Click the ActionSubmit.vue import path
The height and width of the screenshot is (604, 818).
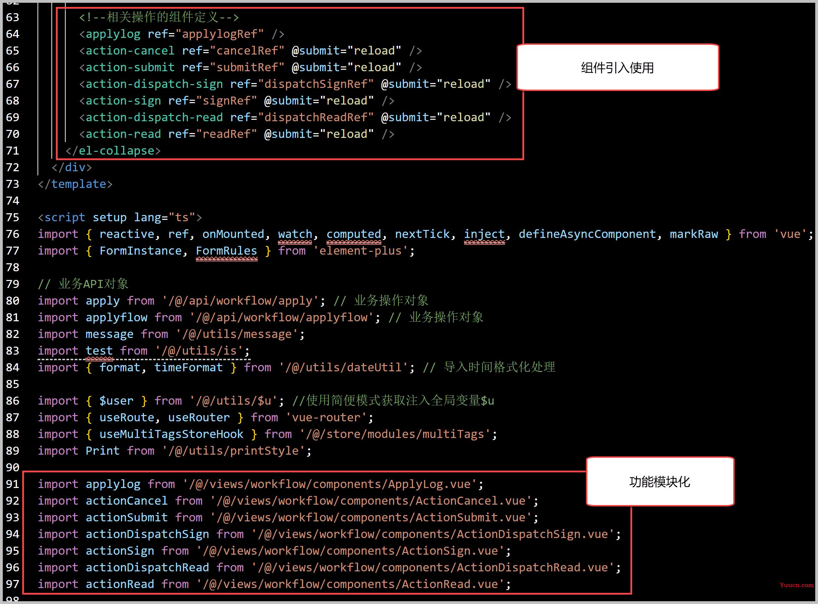pos(371,518)
